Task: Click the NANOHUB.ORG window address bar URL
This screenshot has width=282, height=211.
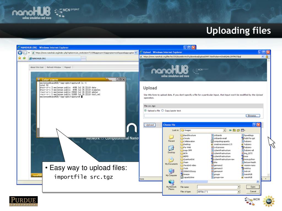Action: [85, 53]
